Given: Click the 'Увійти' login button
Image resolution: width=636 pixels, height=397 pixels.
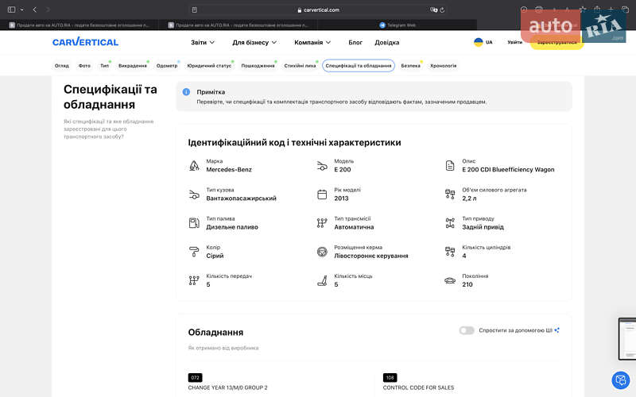Looking at the screenshot, I should pos(515,42).
